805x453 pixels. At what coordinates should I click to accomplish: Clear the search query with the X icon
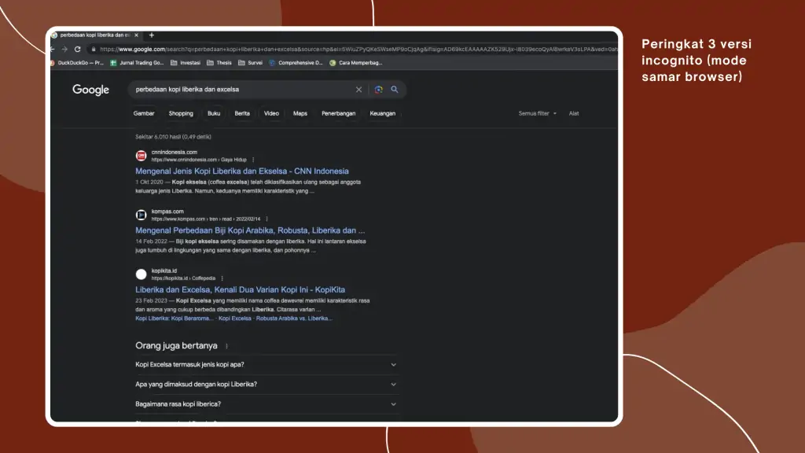click(359, 90)
